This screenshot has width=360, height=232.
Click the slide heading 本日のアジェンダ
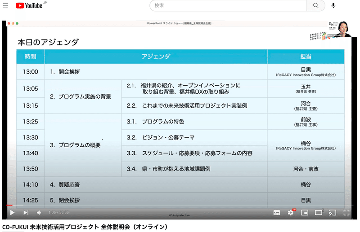[48, 42]
